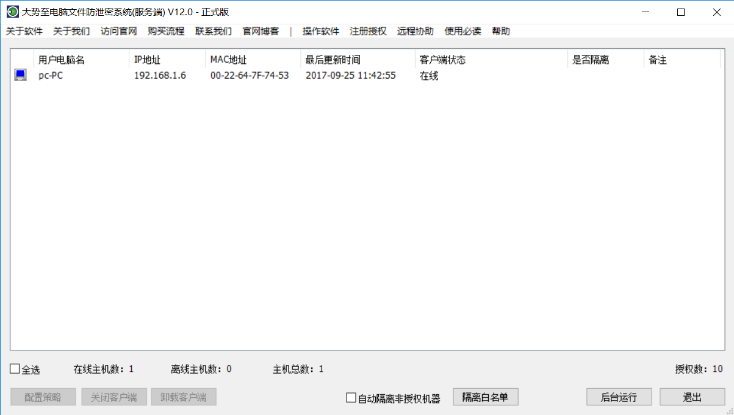Click the 客户端状态 column header

[442, 60]
